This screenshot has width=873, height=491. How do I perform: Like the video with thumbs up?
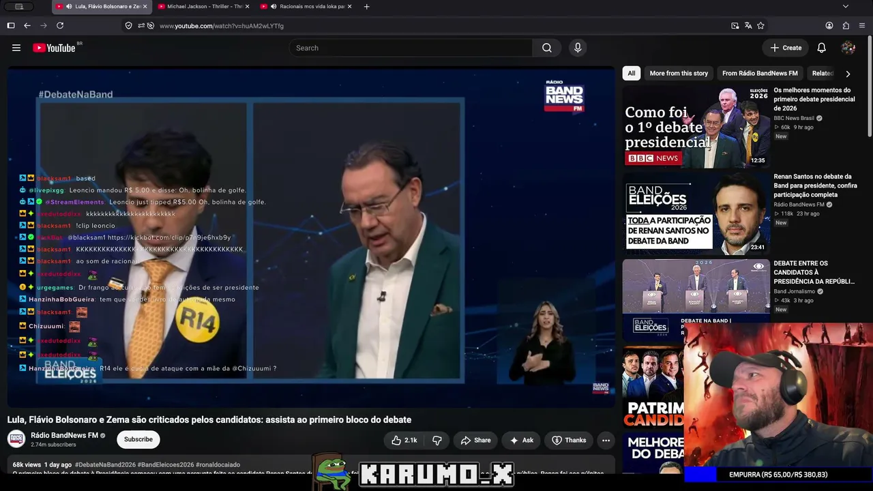pyautogui.click(x=404, y=441)
